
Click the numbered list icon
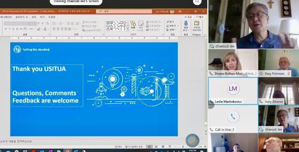point(61,23)
